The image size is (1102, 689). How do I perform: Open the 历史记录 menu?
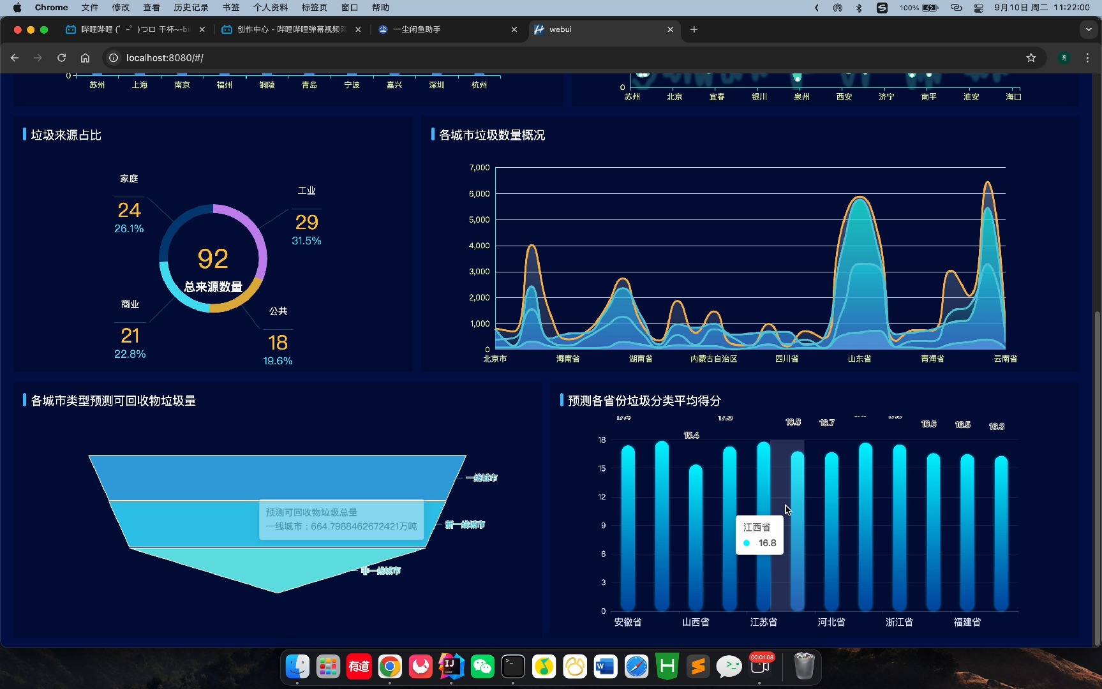[191, 8]
